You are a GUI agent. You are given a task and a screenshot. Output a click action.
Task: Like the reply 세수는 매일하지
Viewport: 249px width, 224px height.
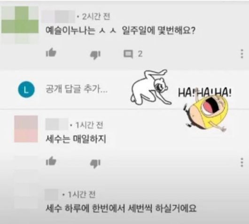coord(51,161)
